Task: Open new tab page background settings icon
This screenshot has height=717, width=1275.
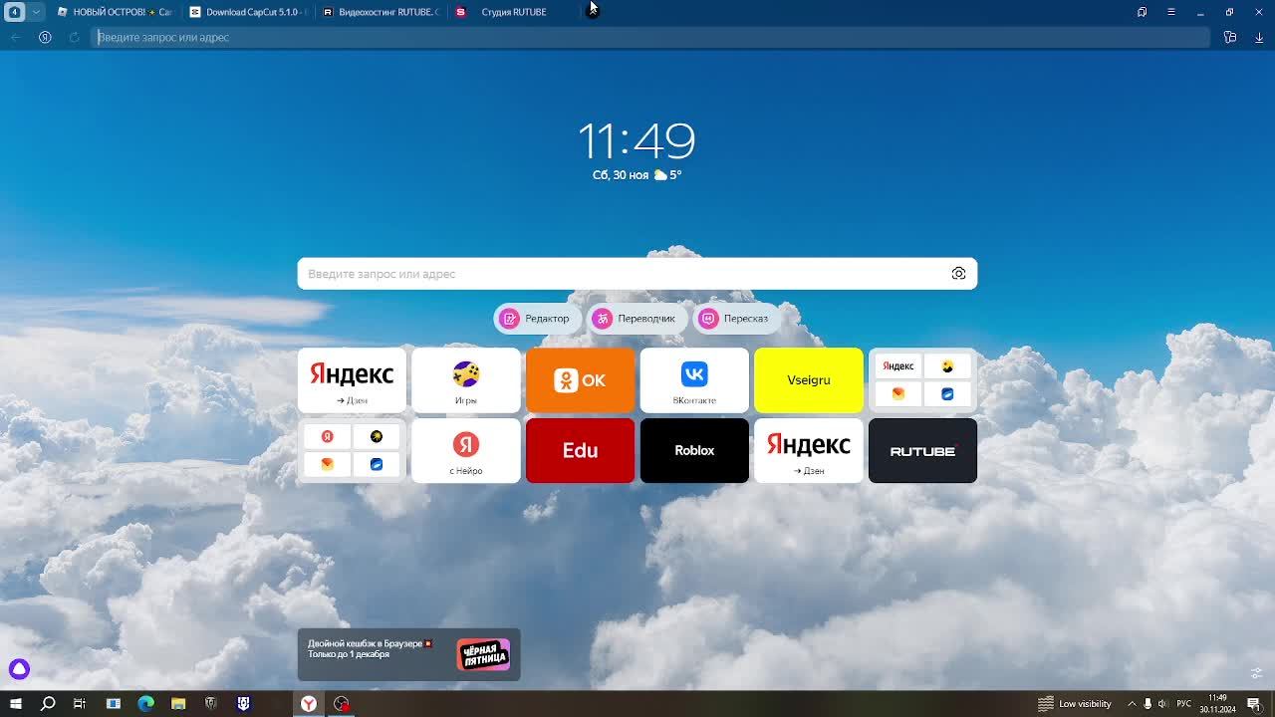Action: (1257, 672)
